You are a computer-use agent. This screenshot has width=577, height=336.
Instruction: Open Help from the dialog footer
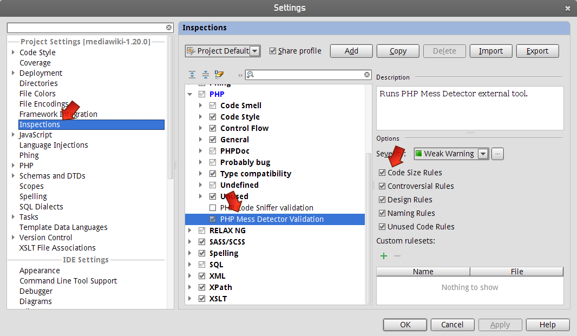(x=548, y=325)
